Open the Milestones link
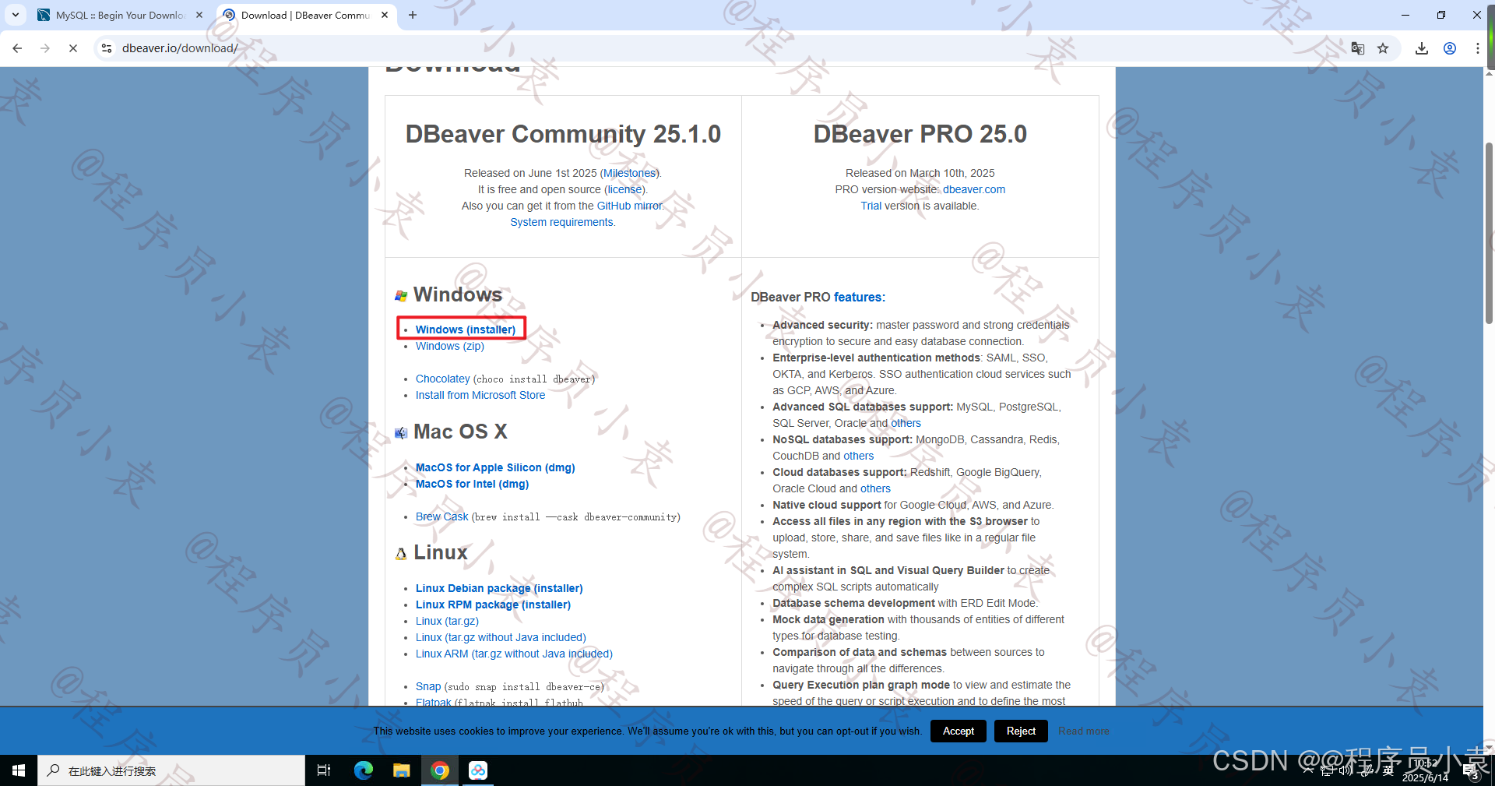 (x=629, y=173)
